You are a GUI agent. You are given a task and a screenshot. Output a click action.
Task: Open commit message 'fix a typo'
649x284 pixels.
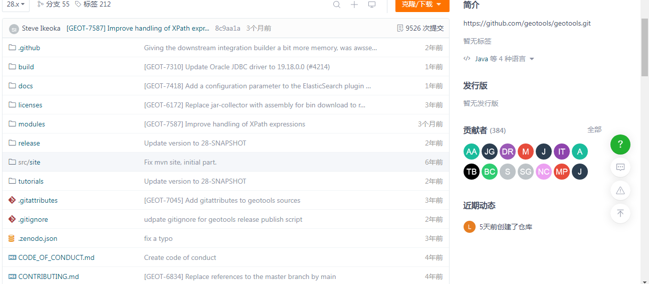158,238
